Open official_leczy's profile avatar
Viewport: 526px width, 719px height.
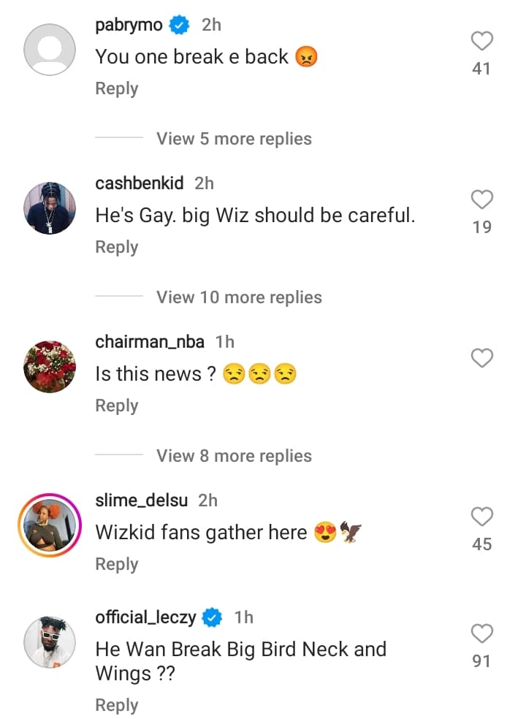(x=50, y=642)
